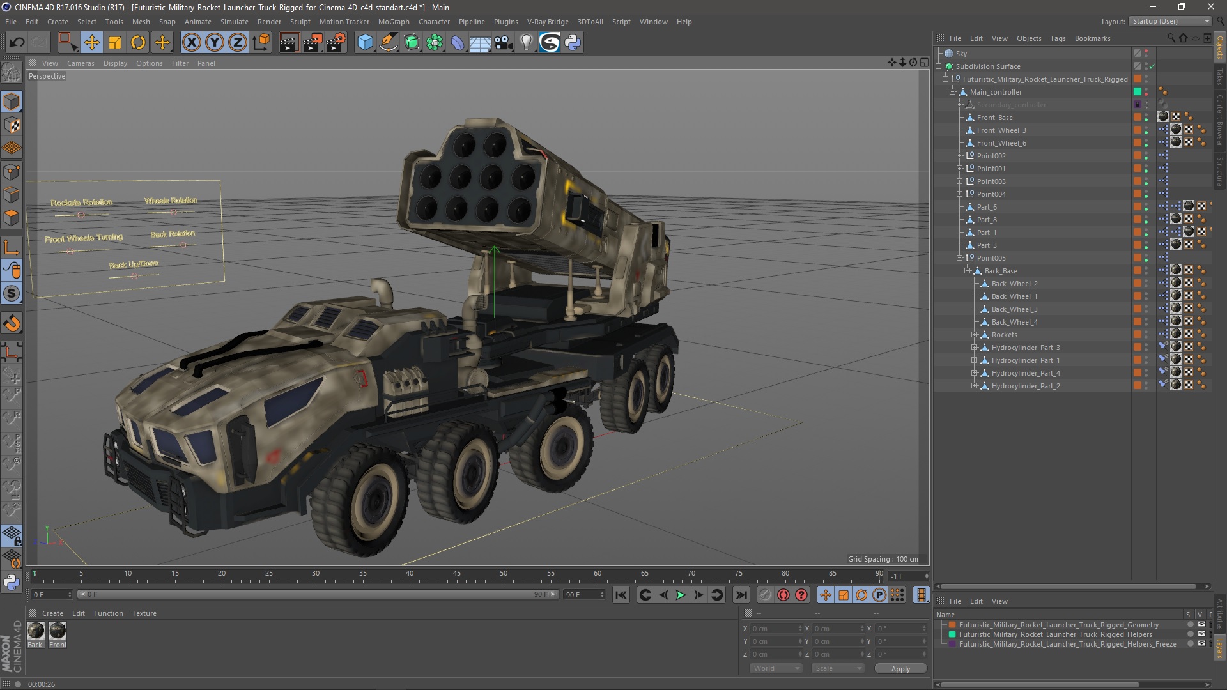This screenshot has height=690, width=1227.
Task: Select the Rotate tool icon
Action: pyautogui.click(x=138, y=43)
